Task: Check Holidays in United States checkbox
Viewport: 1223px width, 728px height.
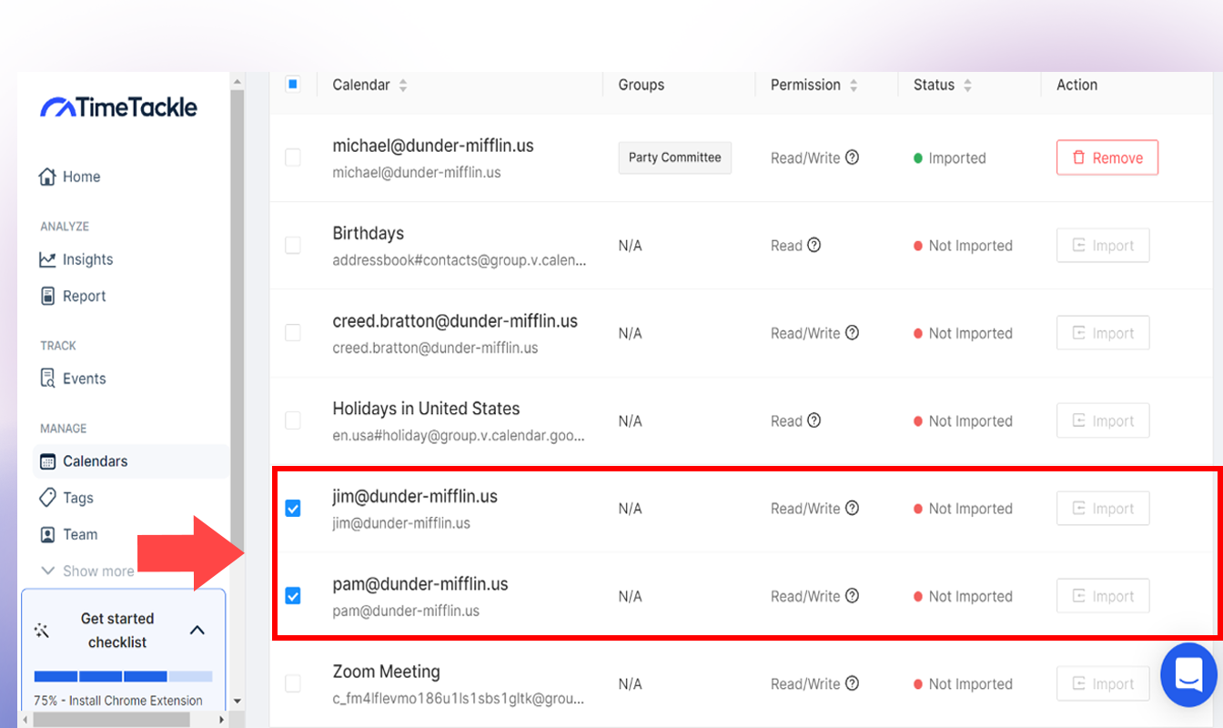Action: pos(293,420)
